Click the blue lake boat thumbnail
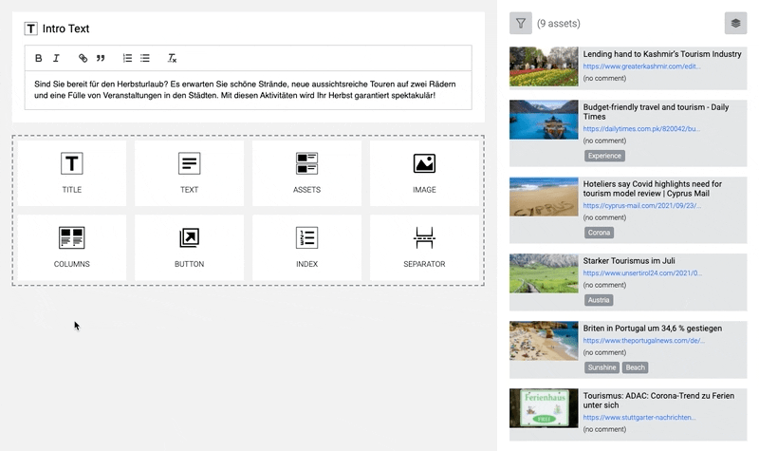Viewport: 759px width, 451px height. coord(544,120)
